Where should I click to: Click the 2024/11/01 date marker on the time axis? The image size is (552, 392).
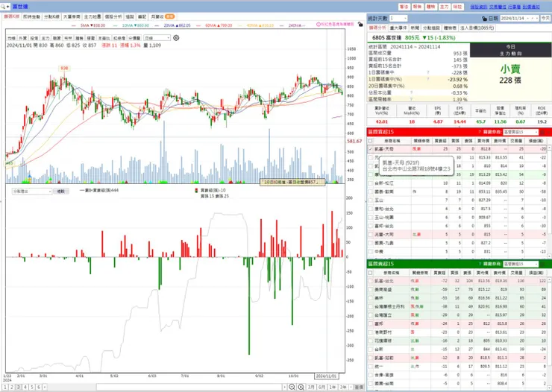[326, 376]
